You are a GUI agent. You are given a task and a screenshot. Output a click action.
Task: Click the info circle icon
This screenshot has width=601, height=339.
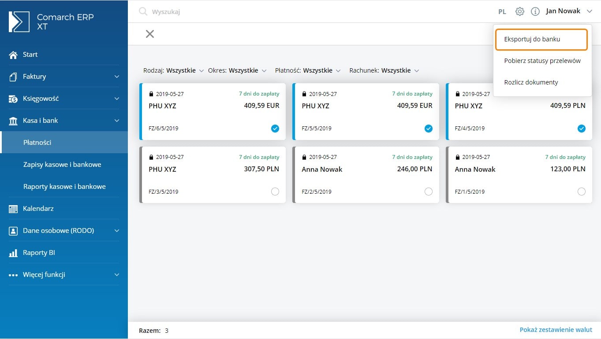click(x=535, y=11)
